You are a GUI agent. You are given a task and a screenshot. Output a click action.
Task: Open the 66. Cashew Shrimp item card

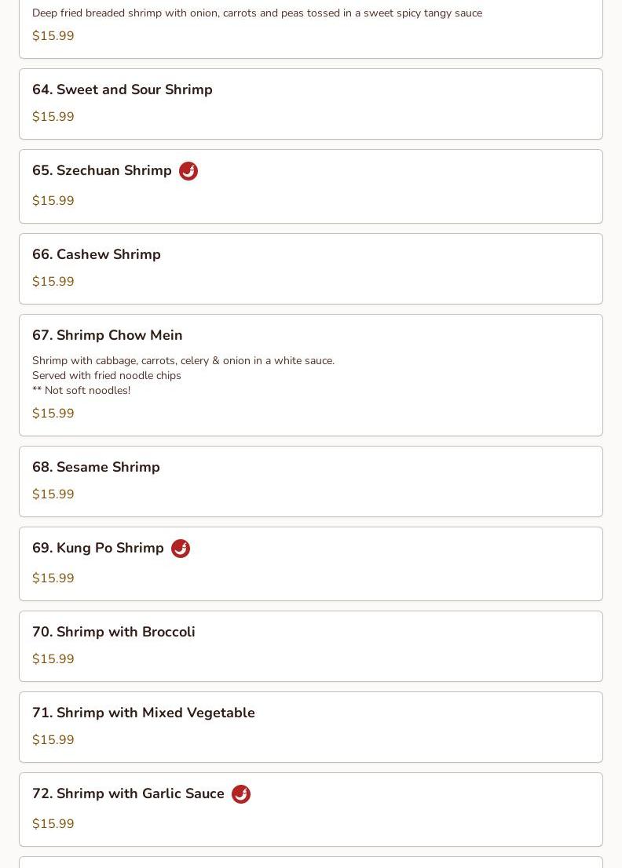pos(311,269)
